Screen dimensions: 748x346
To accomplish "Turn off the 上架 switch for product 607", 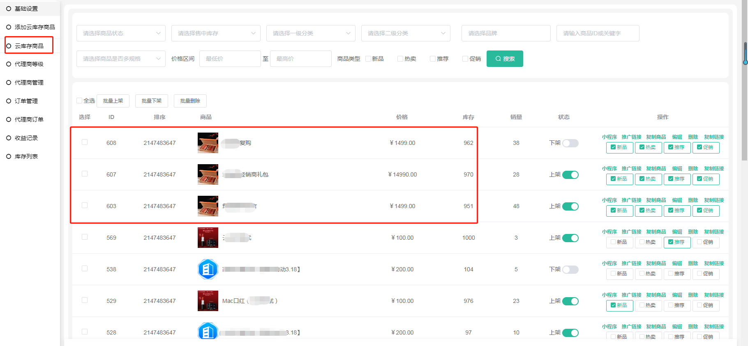I will click(570, 175).
